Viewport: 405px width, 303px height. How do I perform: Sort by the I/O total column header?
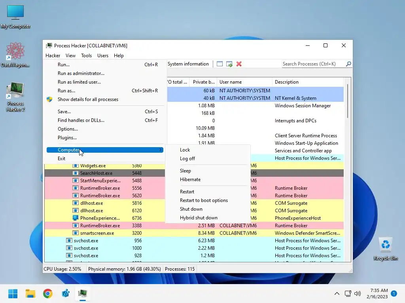pyautogui.click(x=178, y=82)
